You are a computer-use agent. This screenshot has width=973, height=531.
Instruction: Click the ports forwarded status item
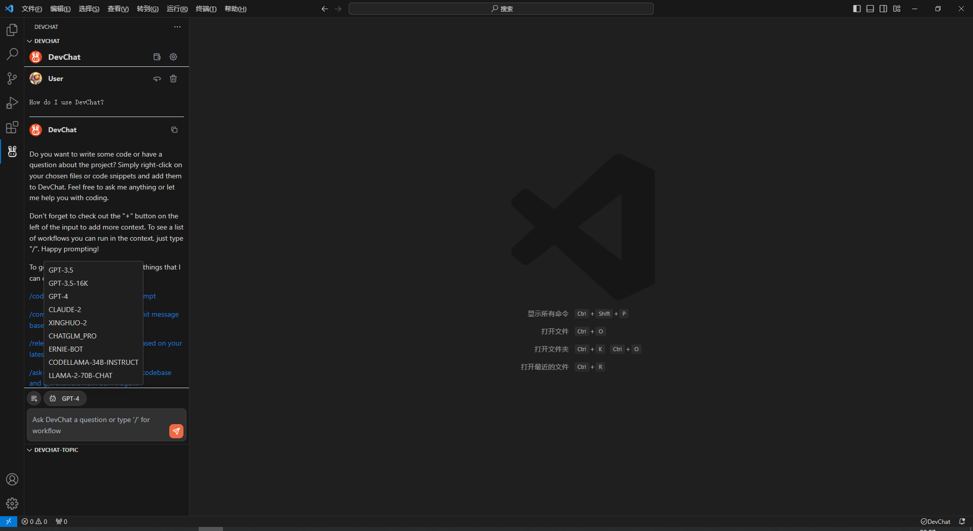pyautogui.click(x=61, y=521)
